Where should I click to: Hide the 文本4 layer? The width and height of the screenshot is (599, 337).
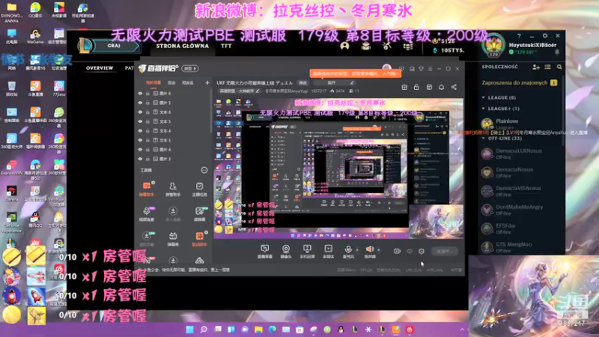click(x=140, y=130)
